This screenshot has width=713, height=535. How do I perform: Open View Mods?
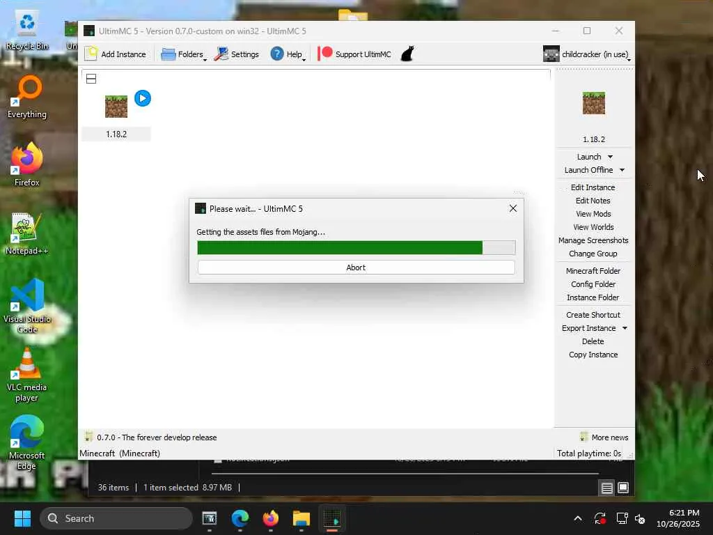[x=593, y=214]
